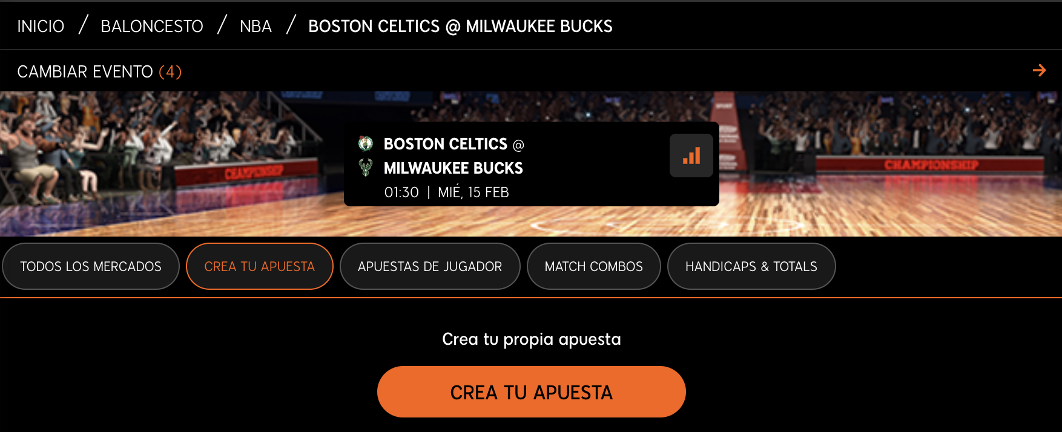Expand the Cambiar Evento (4) row
The image size is (1062, 432).
pyautogui.click(x=531, y=71)
